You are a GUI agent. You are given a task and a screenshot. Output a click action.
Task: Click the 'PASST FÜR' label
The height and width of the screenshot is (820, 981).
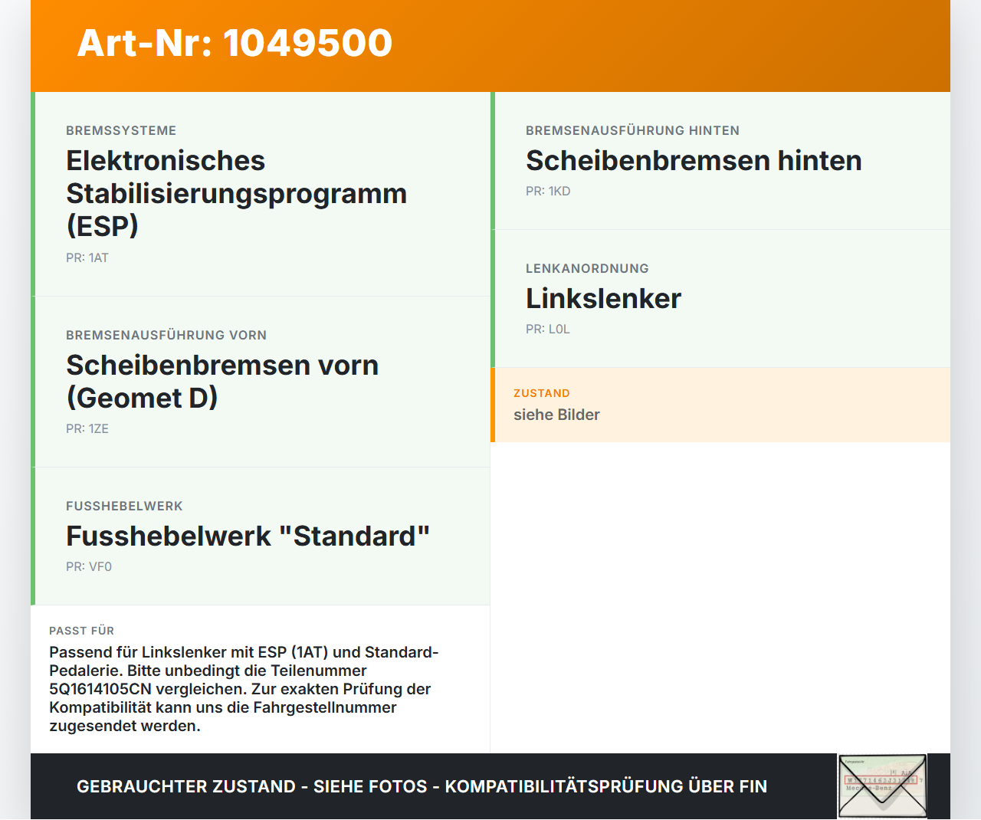point(82,631)
